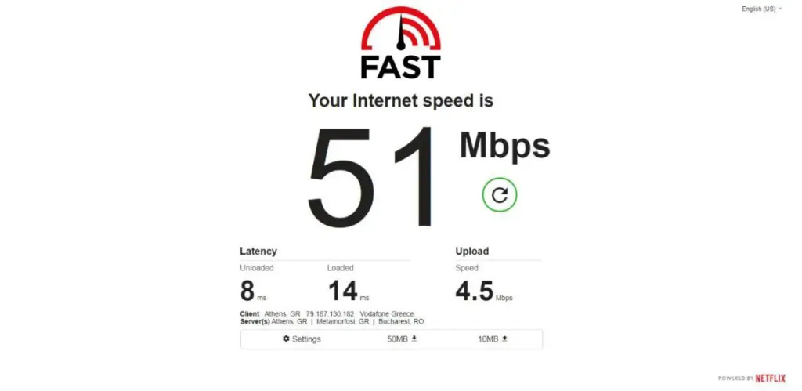Click the Mbps unit label

click(x=505, y=147)
